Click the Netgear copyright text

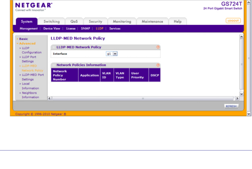(41, 114)
